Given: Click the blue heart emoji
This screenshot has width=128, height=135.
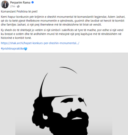Looking at the screenshot, I should (x=26, y=49).
